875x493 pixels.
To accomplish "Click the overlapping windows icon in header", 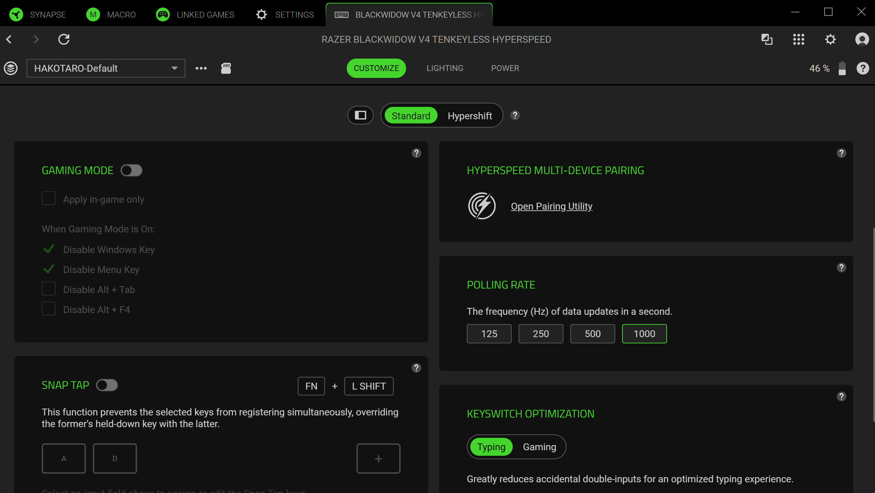I will pos(767,39).
